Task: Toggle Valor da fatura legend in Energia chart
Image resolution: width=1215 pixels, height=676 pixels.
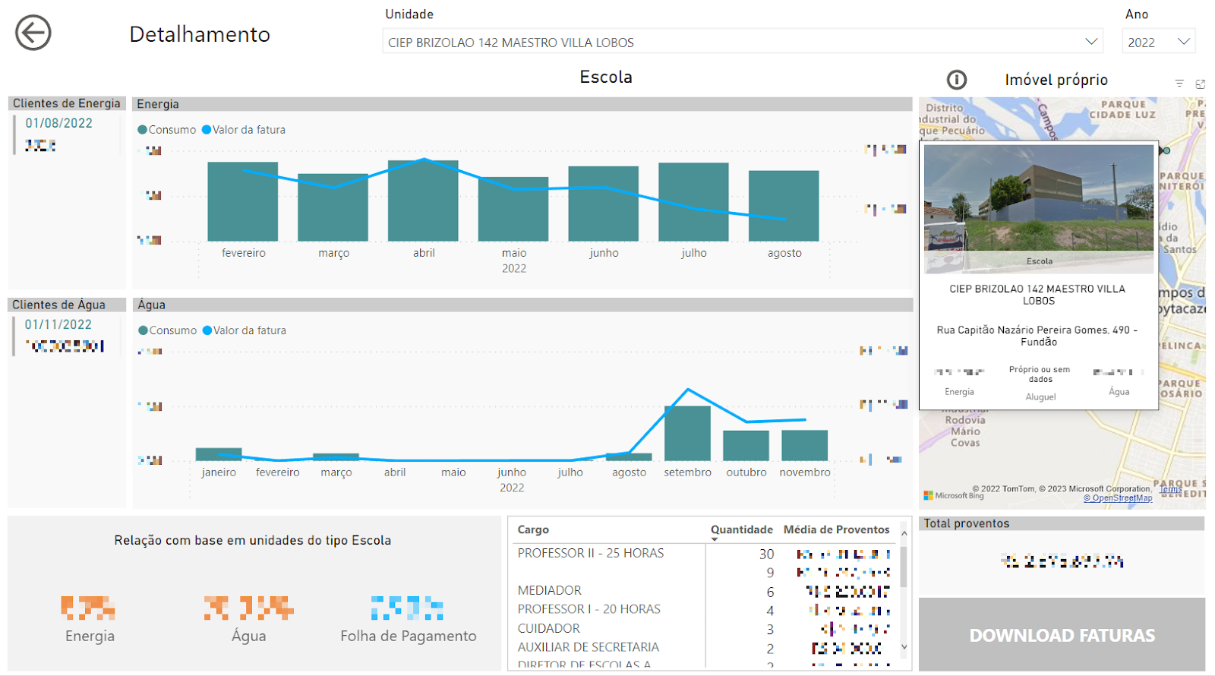Action: pos(244,130)
